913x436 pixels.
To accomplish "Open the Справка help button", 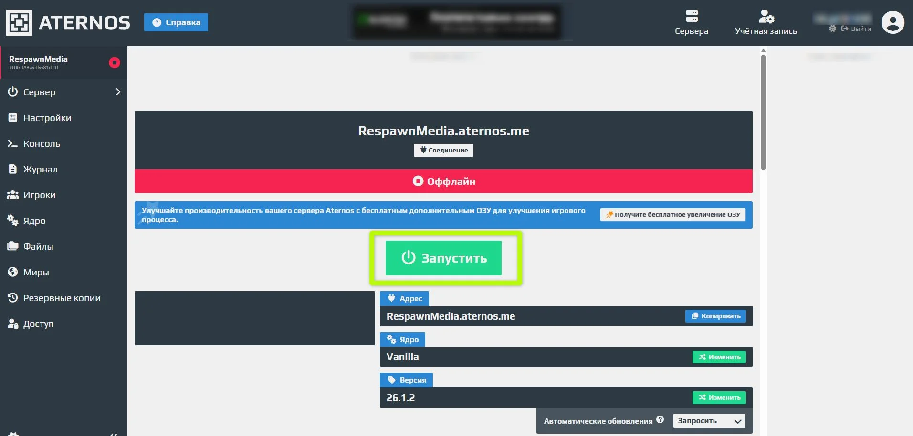I will pos(176,22).
